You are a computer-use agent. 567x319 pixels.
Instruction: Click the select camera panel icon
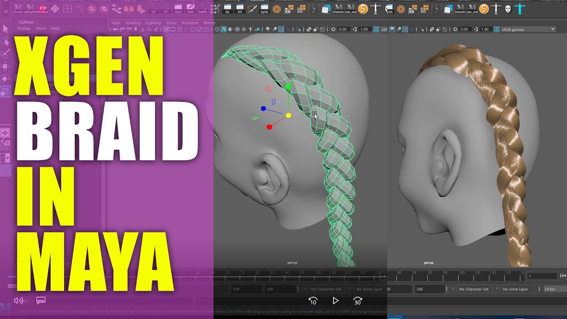116,29
